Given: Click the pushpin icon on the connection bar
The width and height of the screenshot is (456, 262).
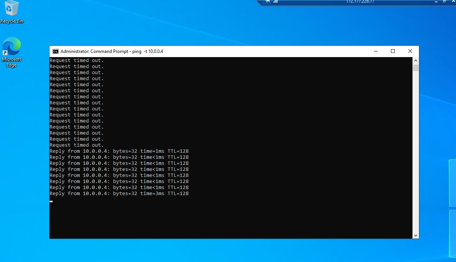Looking at the screenshot, I should click(267, 2).
